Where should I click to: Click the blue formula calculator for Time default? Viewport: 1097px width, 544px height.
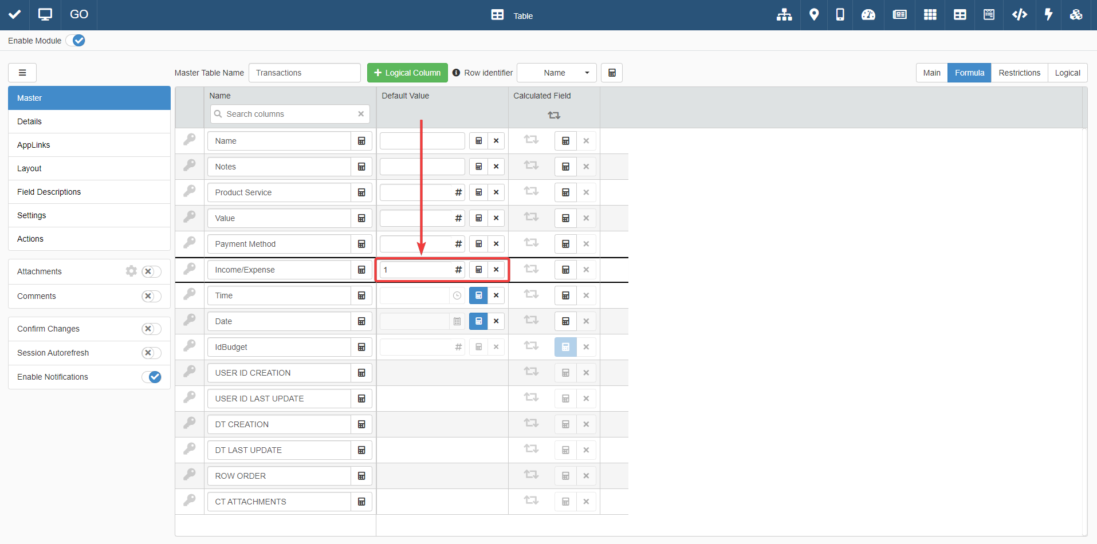click(478, 295)
